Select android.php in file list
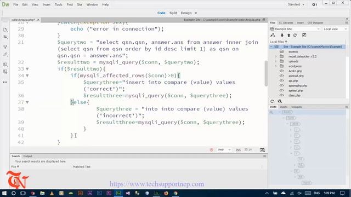351x197 pixels. [296, 76]
